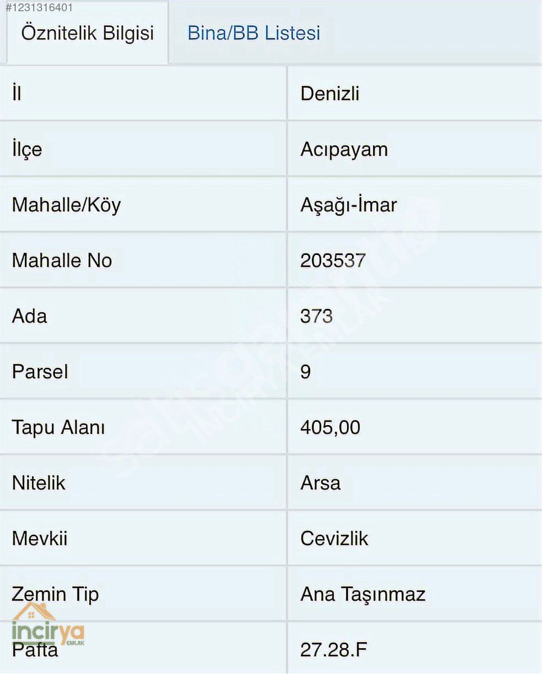542x674 pixels.
Task: Select the Nitelik value Arsa
Action: (x=320, y=483)
